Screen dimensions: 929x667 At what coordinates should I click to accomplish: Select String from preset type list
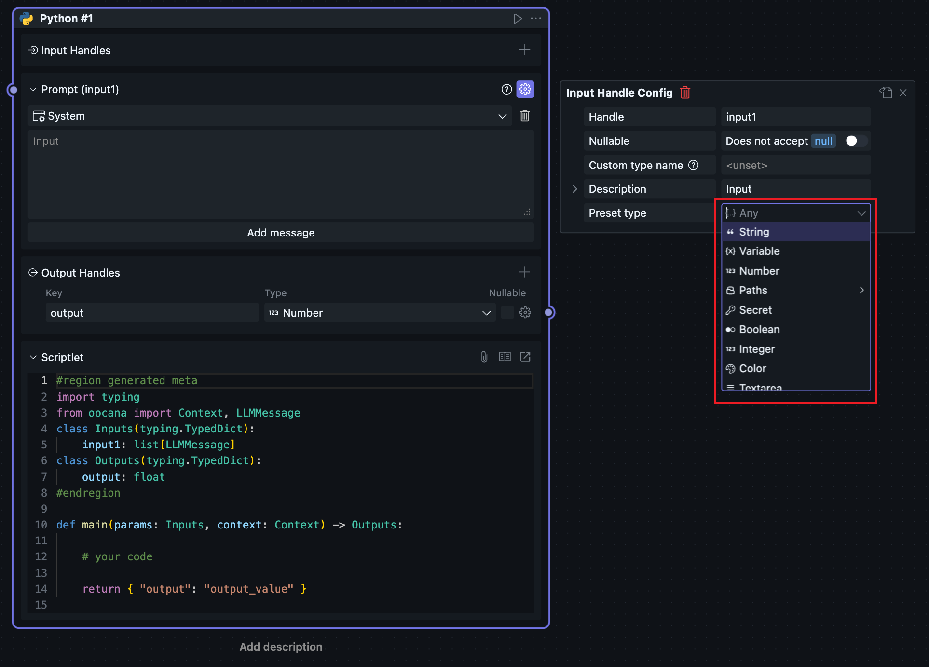[754, 232]
